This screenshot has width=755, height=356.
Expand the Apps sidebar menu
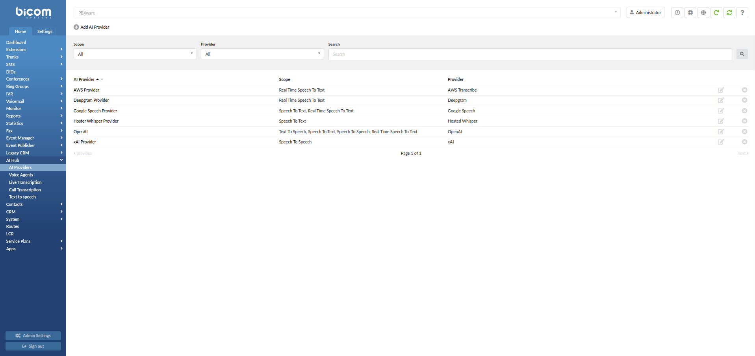33,249
